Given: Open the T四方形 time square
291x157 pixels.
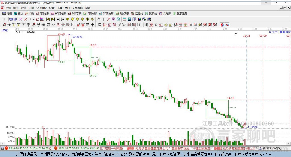Looking at the screenshot, I should 90,14.
